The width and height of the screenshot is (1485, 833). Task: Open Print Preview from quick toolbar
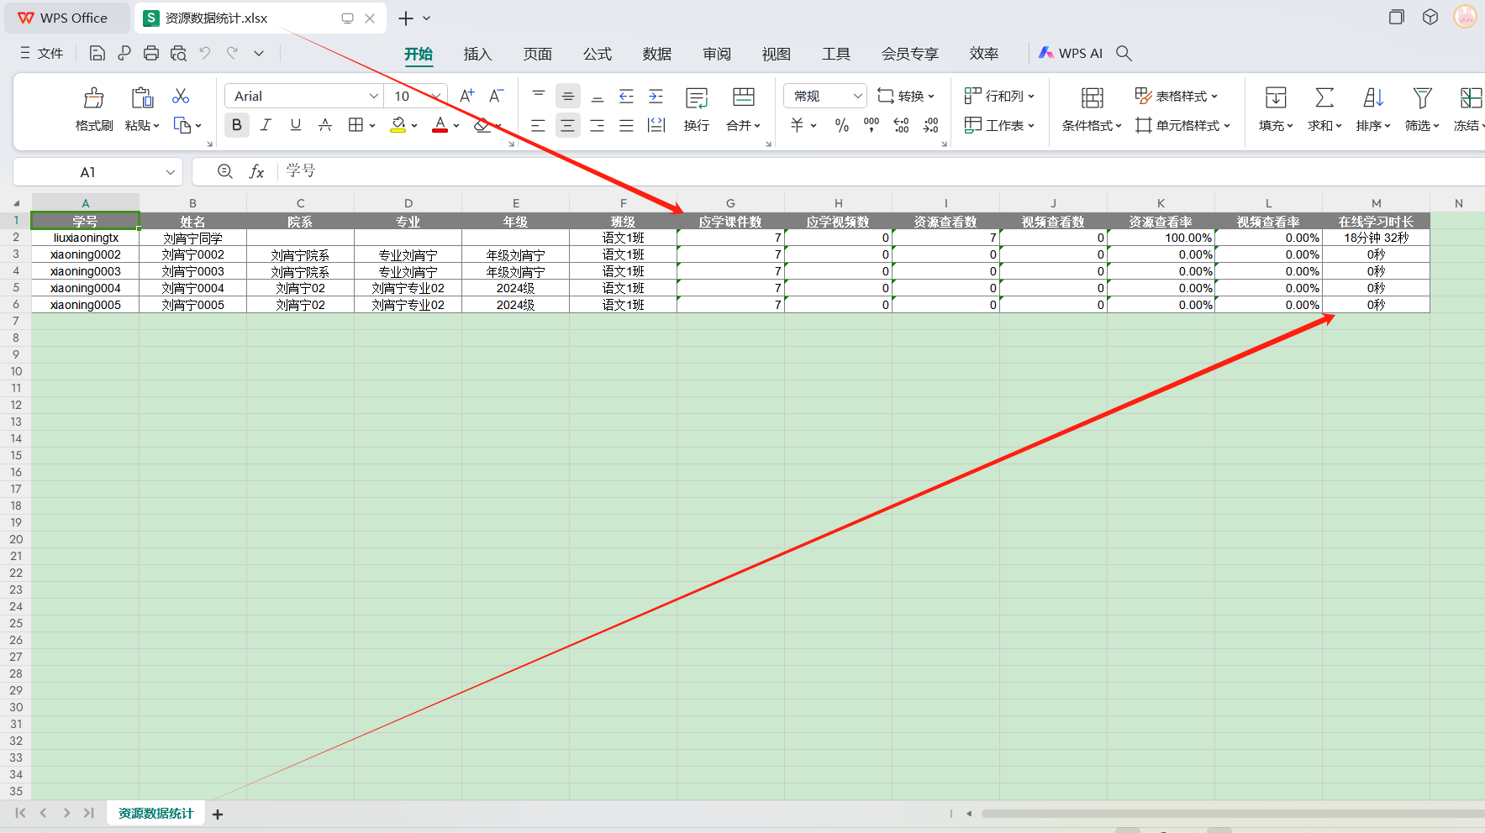178,53
